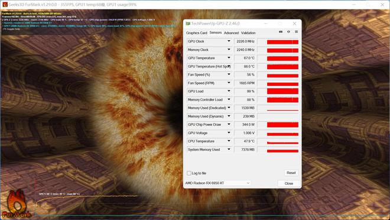Minimize the FurMark window
Image resolution: width=390 pixels, height=220 pixels.
pyautogui.click(x=354, y=5)
